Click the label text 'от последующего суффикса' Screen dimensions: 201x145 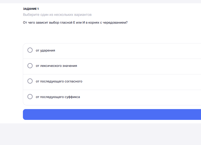58,97
